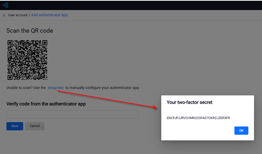Select the Add authenticator app breadcrumb
This screenshot has width=262, height=154.
point(49,15)
